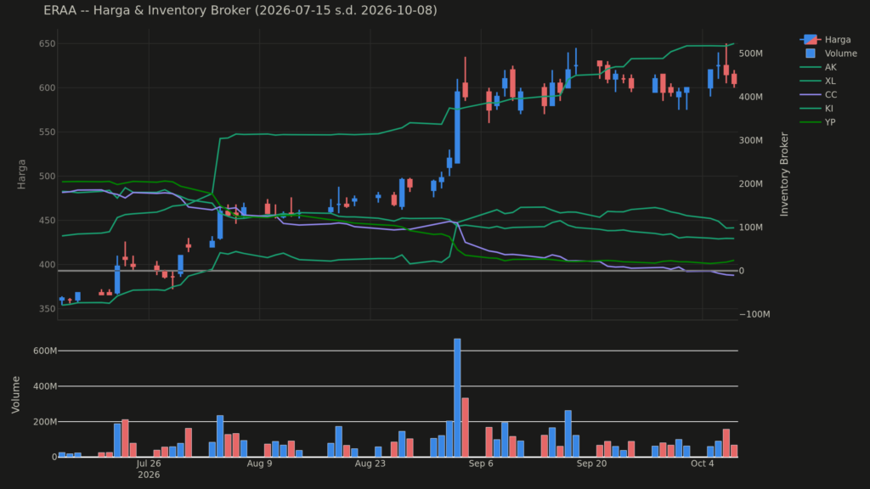Click the 300M inventory axis tick label

click(751, 140)
